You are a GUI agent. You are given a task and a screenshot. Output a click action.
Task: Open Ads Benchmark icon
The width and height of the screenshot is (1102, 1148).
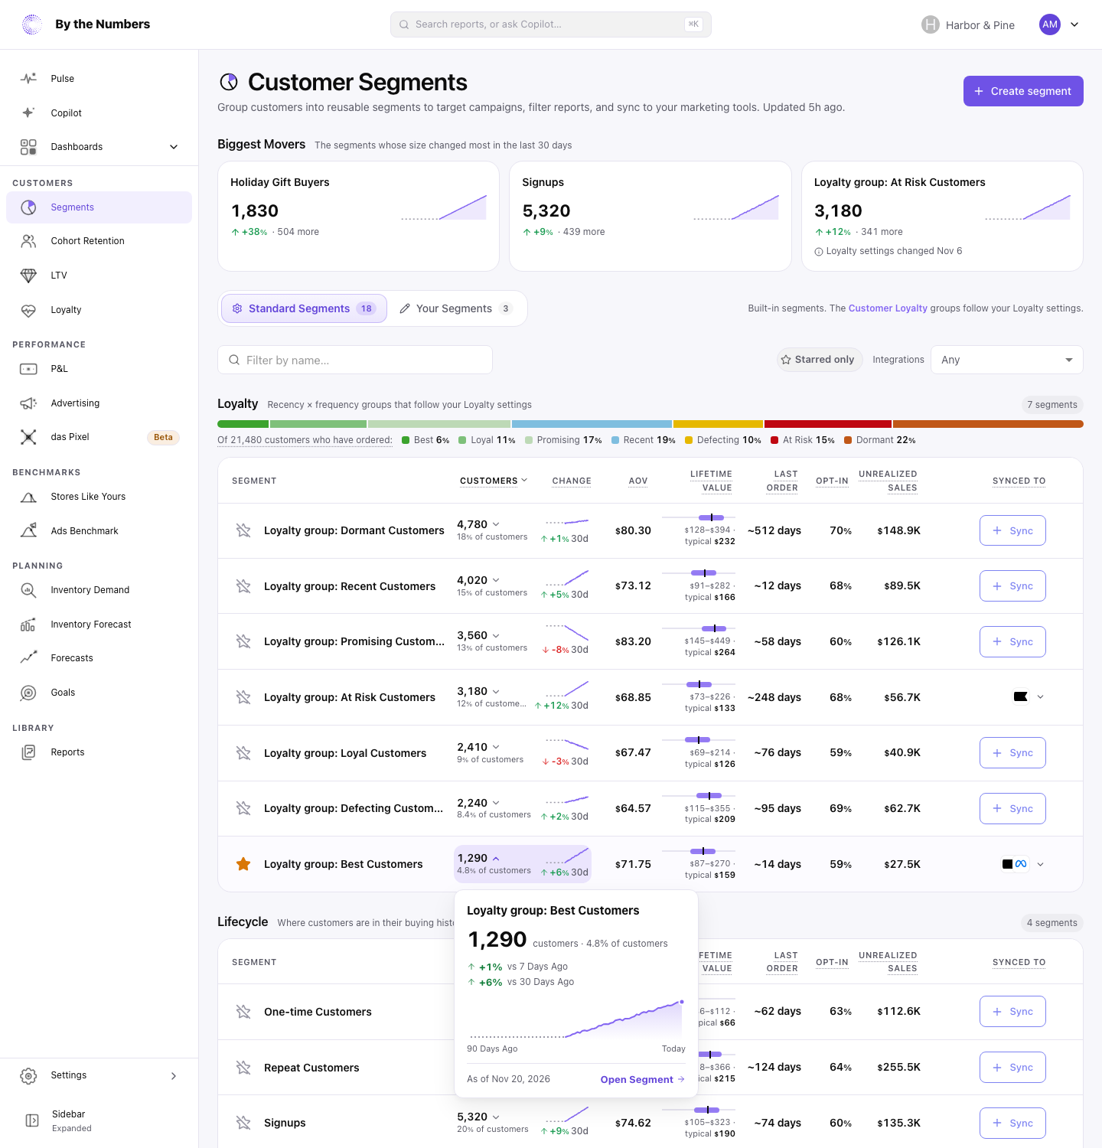point(28,531)
